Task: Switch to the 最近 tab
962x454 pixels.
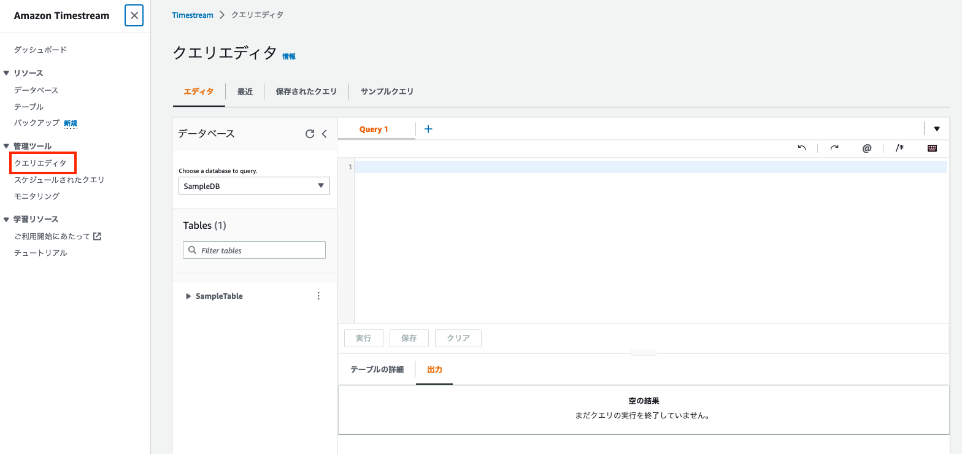Action: [245, 91]
